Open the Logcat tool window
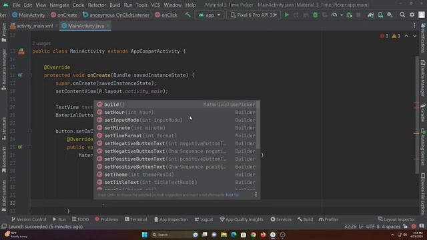This screenshot has width=427, height=240. point(203,219)
